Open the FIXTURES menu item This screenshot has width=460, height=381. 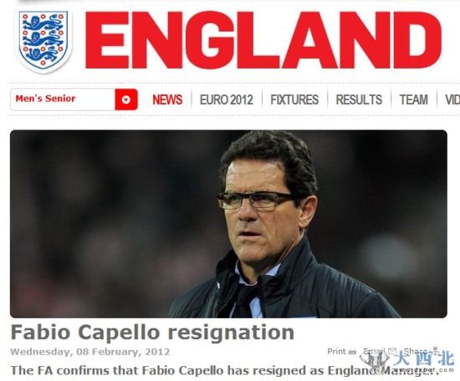(294, 99)
